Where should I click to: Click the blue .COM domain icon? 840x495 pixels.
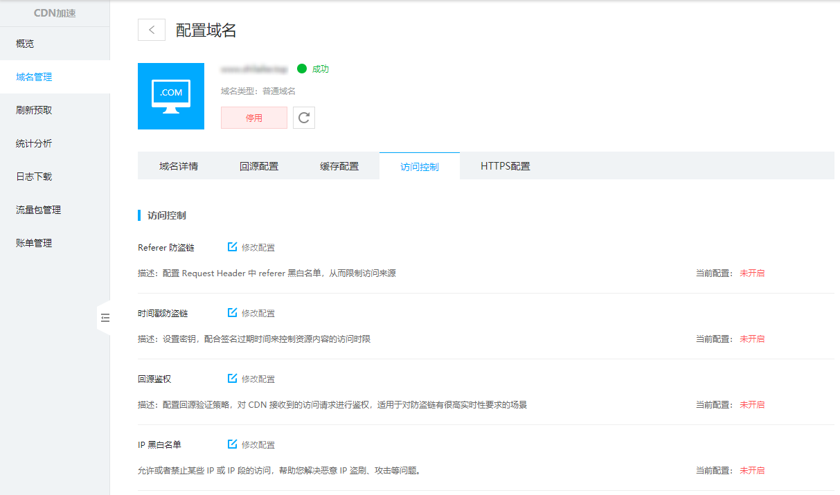pos(171,96)
